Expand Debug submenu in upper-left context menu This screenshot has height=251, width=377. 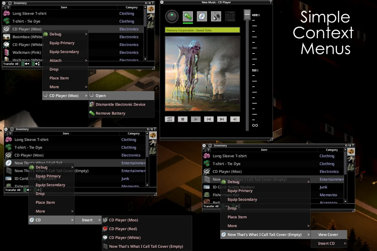(x=65, y=34)
